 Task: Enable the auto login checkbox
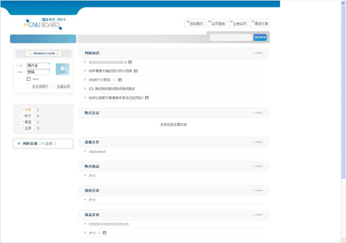pyautogui.click(x=28, y=79)
